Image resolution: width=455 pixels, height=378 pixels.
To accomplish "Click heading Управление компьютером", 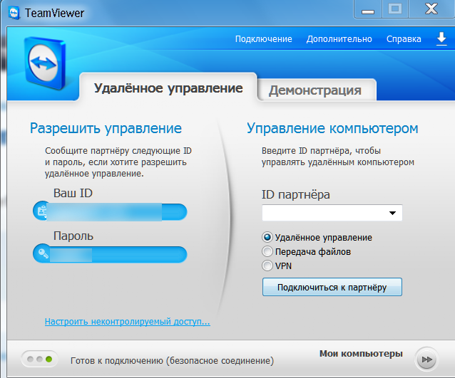I will point(332,128).
